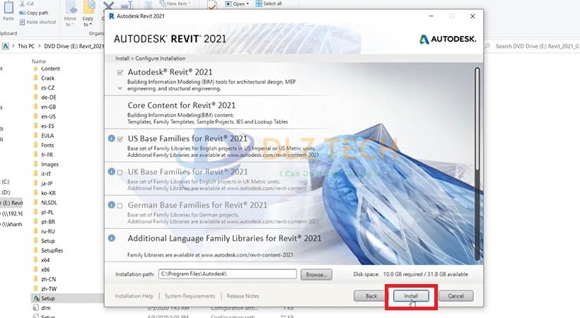Select Additional Language Family Libraries heading
This screenshot has width=580, height=318.
[x=224, y=239]
